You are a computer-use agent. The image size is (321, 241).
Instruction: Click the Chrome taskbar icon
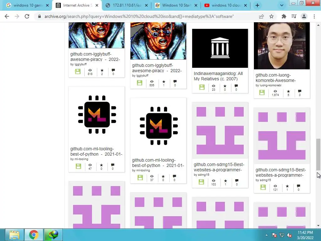click(x=34, y=235)
